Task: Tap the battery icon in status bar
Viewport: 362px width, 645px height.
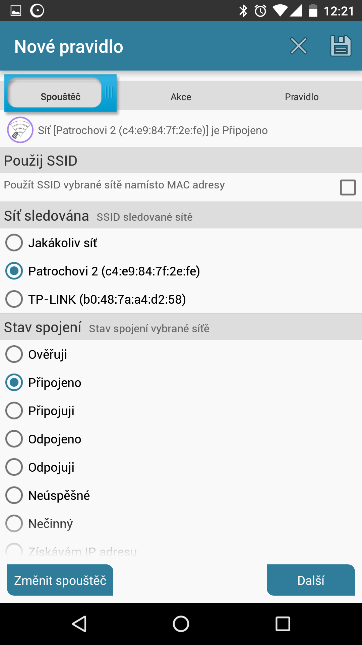Action: coord(313,11)
